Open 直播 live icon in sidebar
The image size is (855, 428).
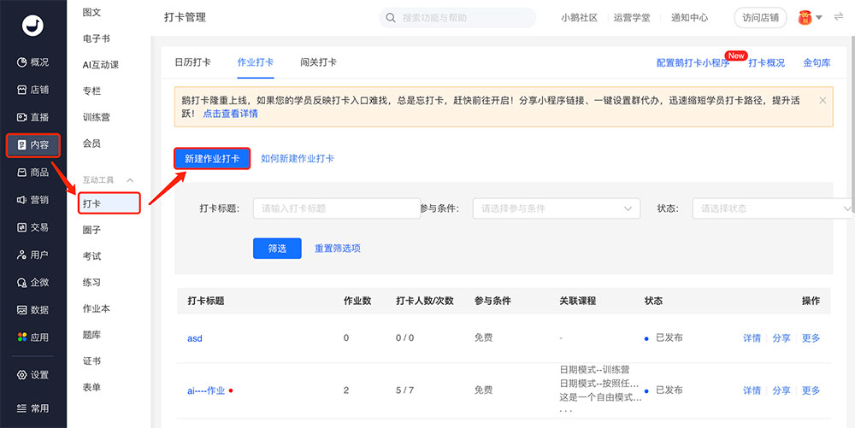[x=21, y=117]
